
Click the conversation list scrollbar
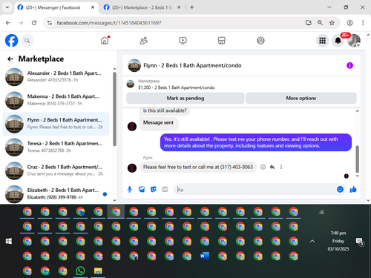114,109
